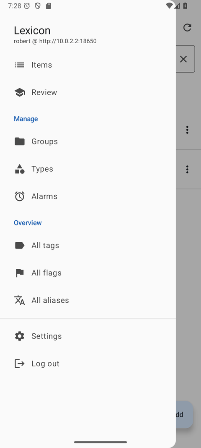The width and height of the screenshot is (201, 448).
Task: Tap the tag icon beside All tags
Action: coord(20,246)
